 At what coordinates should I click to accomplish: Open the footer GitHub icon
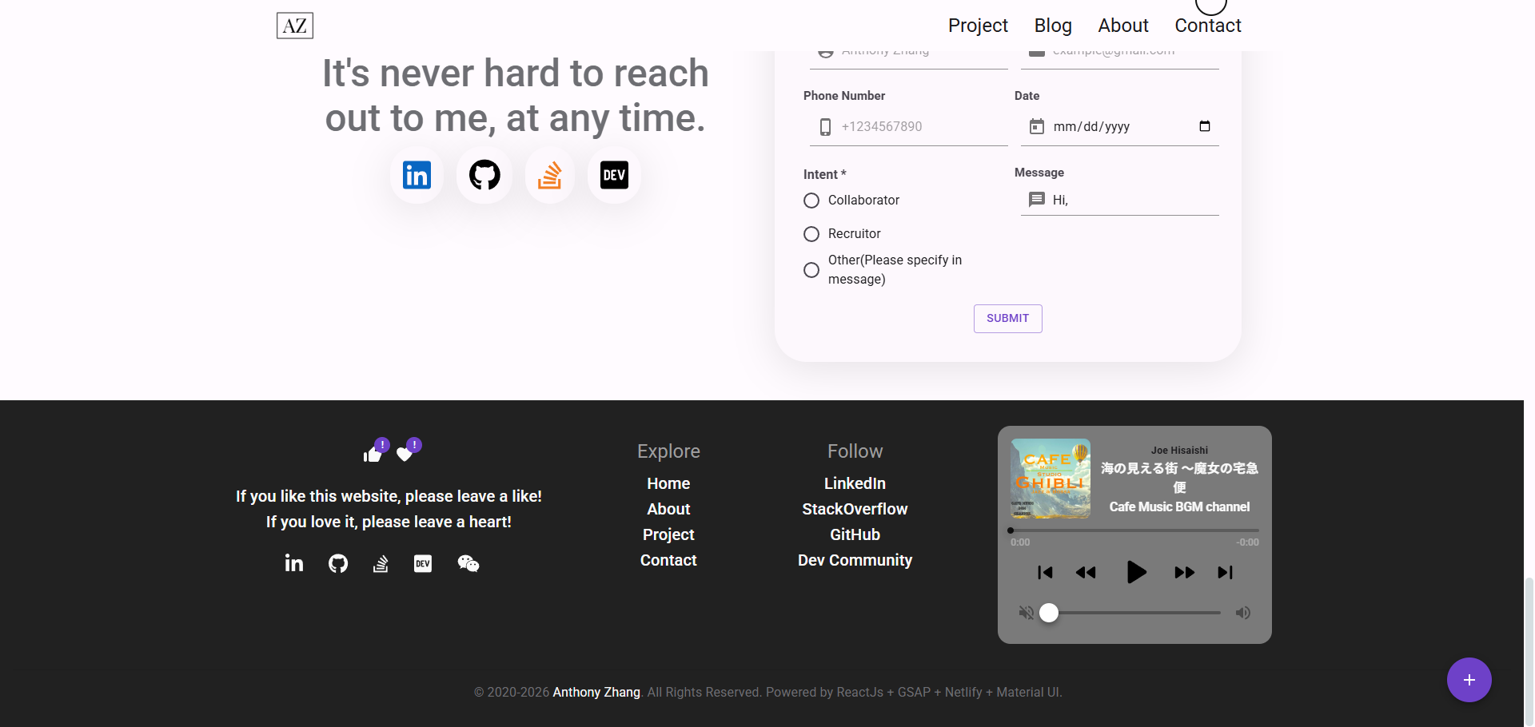(x=338, y=563)
